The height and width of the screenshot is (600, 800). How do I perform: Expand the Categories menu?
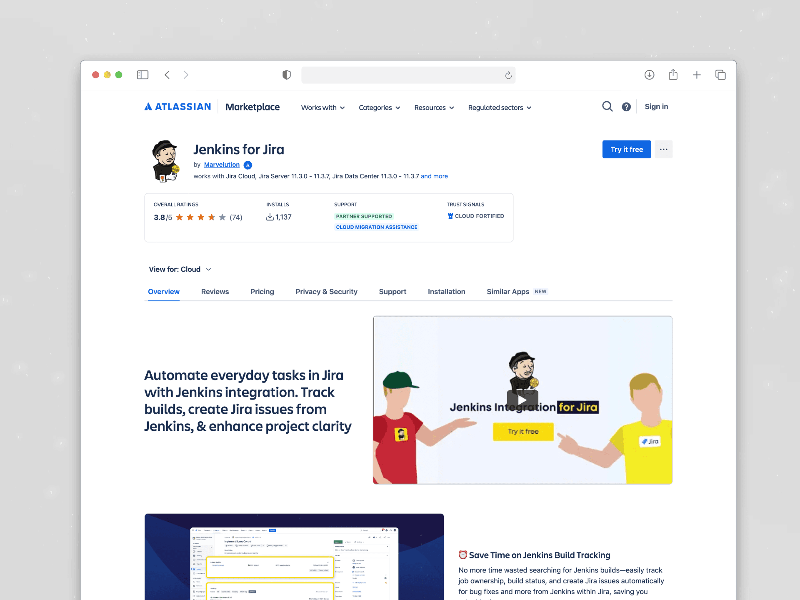click(x=380, y=107)
